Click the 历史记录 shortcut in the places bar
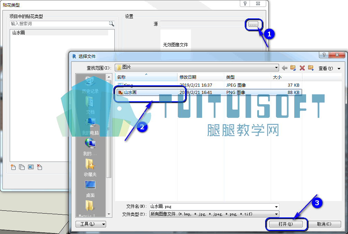The height and width of the screenshot is (234, 348). (x=90, y=86)
